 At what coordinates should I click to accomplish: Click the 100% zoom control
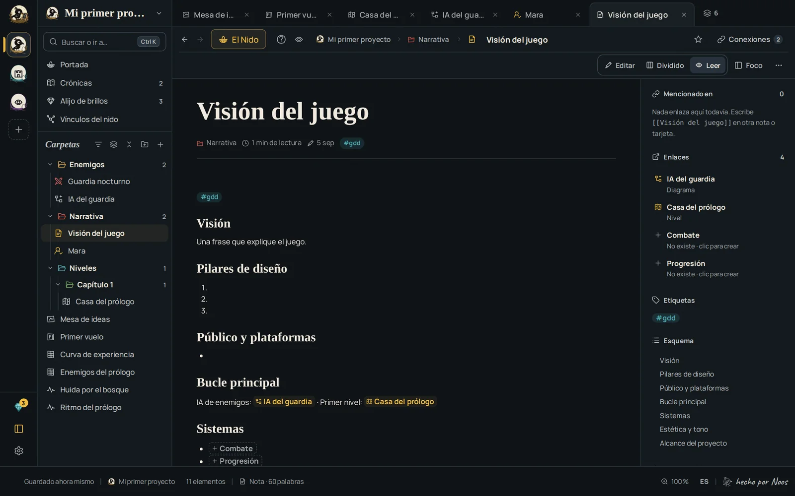pyautogui.click(x=675, y=482)
